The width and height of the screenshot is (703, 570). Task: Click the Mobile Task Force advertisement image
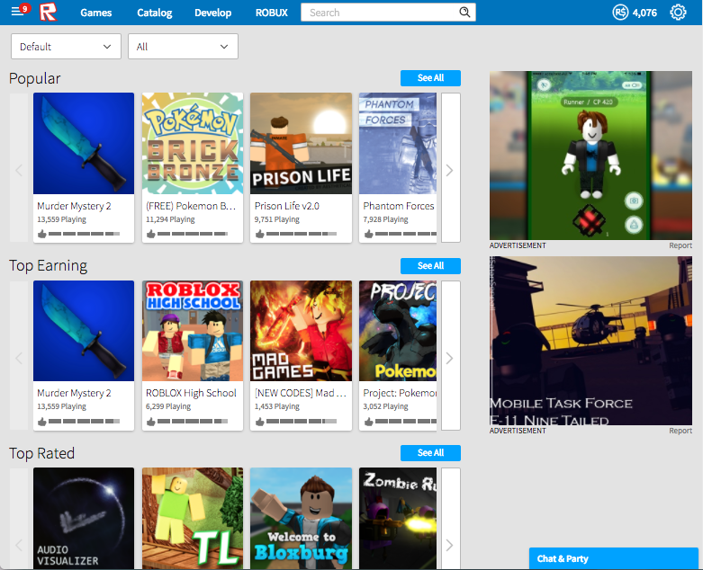(x=590, y=341)
